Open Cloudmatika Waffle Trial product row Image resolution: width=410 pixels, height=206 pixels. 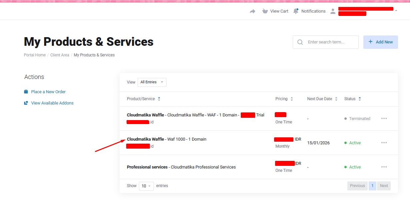pyautogui.click(x=259, y=118)
